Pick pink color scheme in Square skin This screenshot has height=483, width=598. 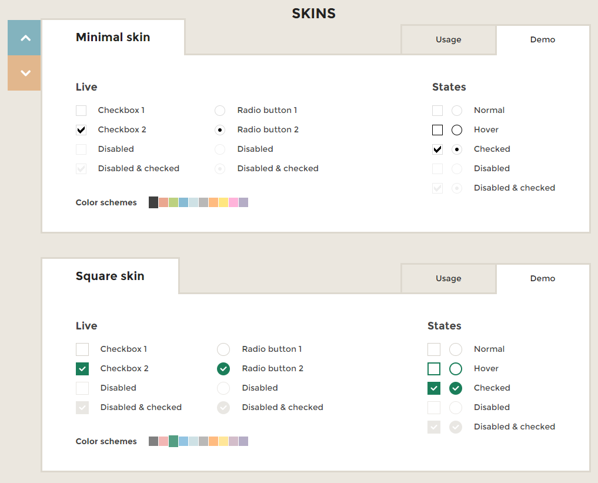(x=233, y=441)
